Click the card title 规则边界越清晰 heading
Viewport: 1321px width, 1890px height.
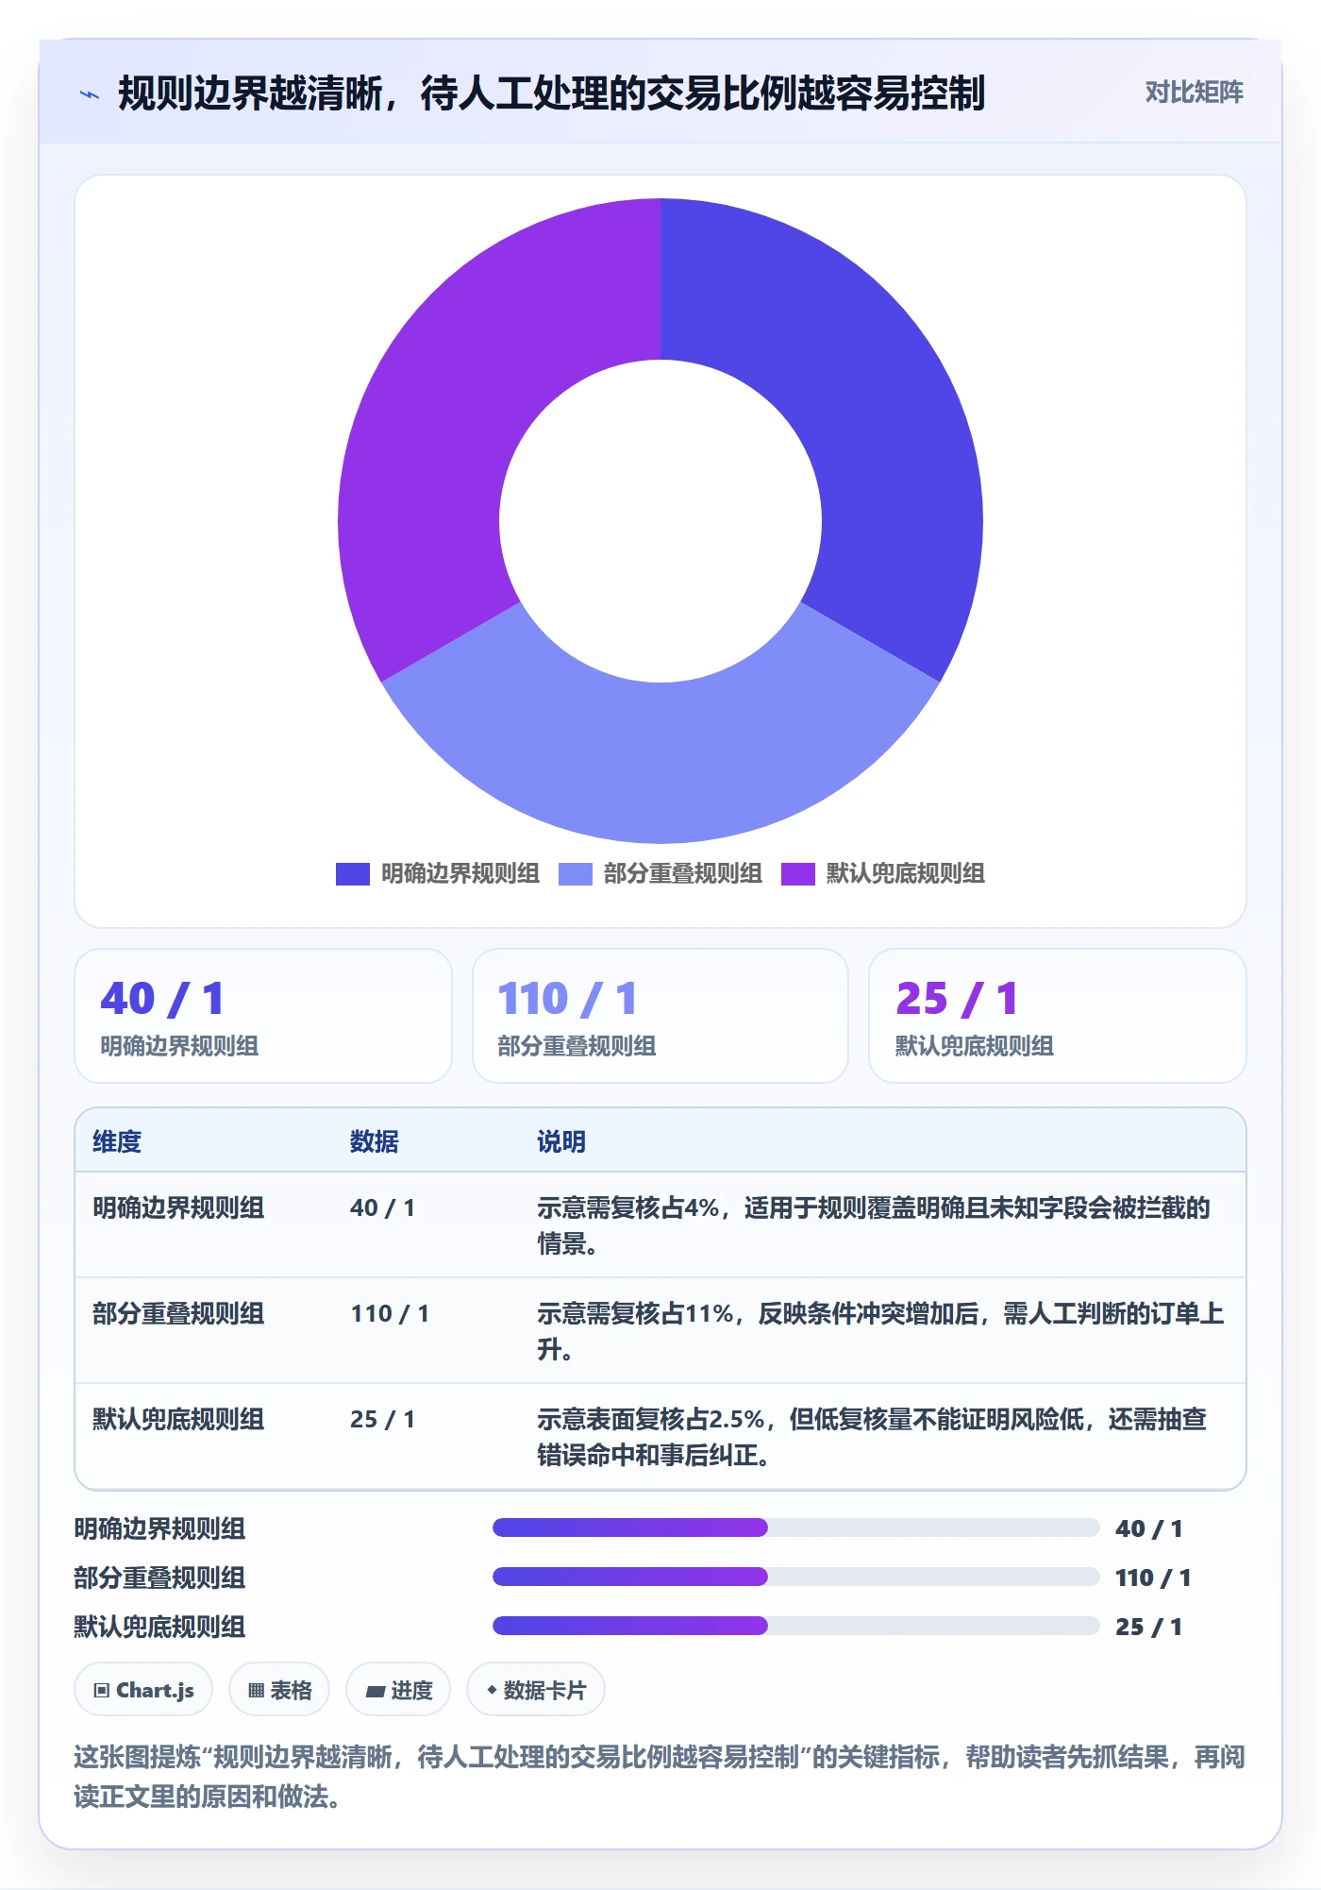coord(551,93)
